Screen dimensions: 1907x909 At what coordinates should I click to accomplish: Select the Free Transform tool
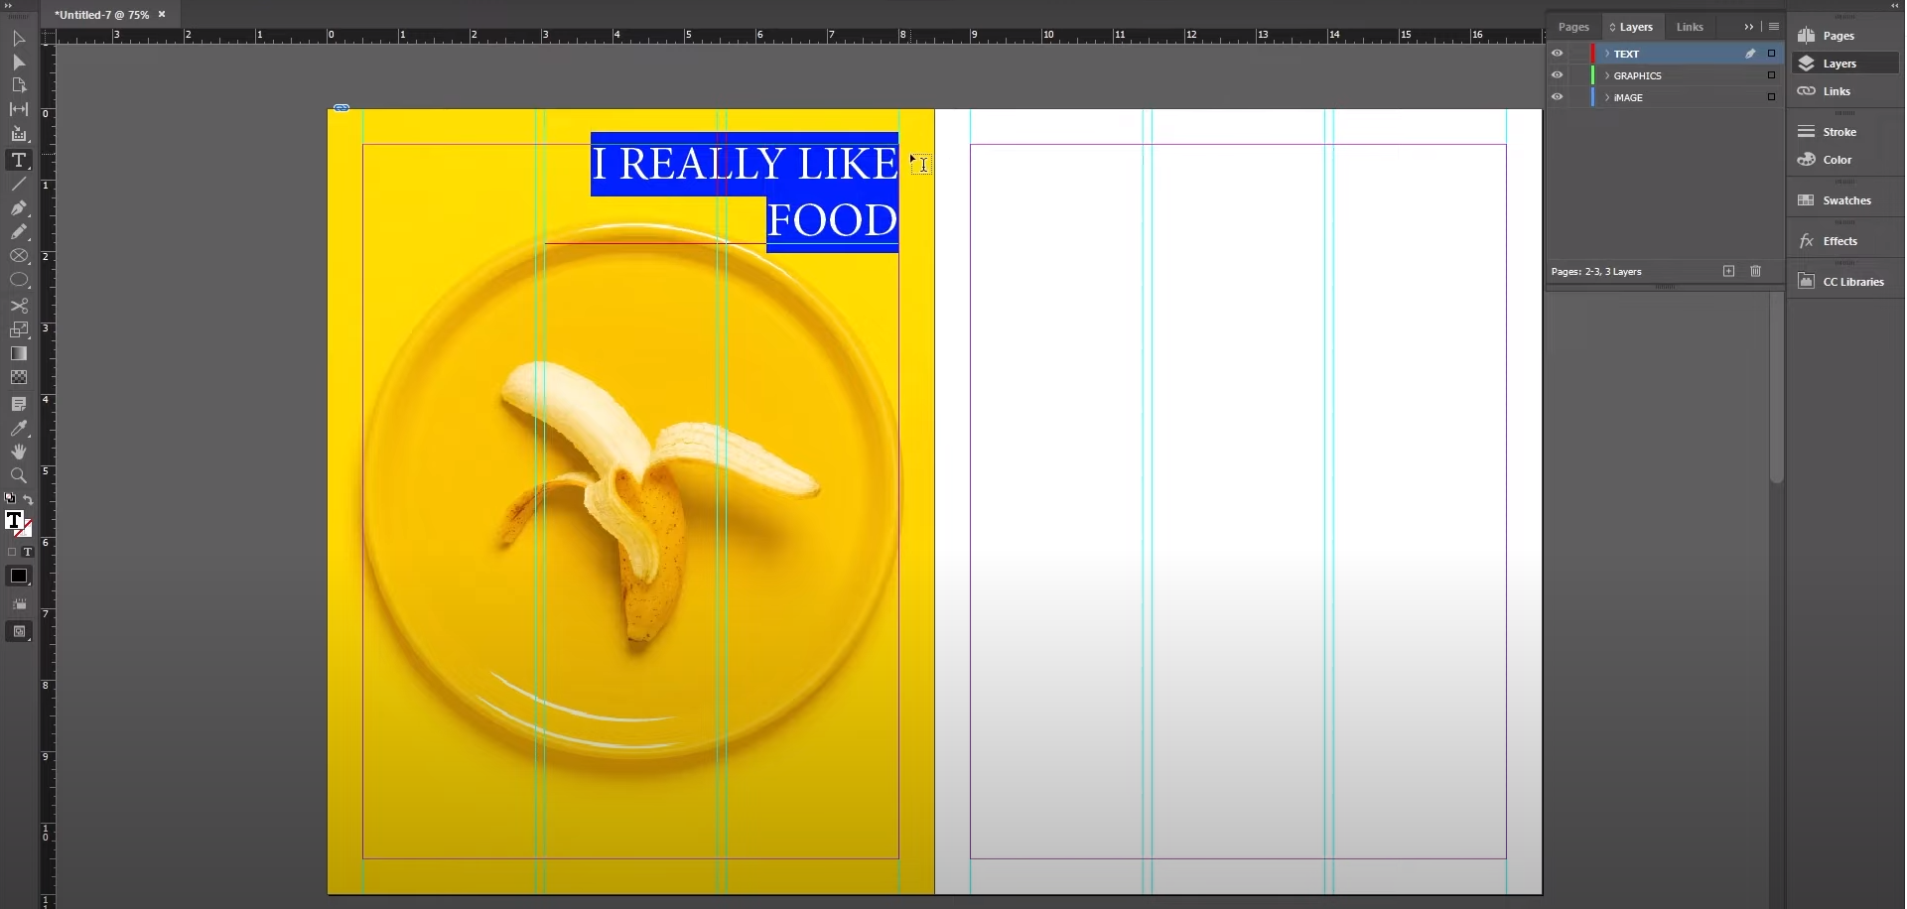click(x=18, y=329)
